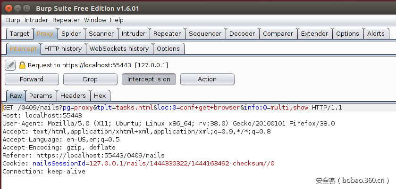The width and height of the screenshot is (396, 189).
Task: Click the User-Agent header line
Action: (x=169, y=124)
